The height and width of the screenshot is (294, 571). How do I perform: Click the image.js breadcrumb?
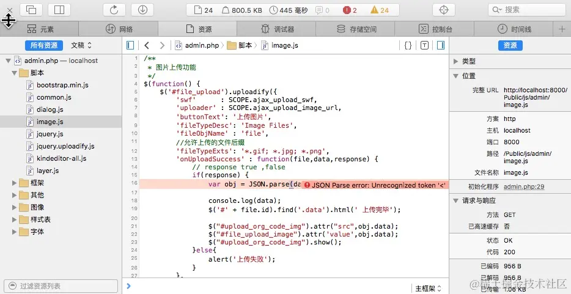[279, 45]
